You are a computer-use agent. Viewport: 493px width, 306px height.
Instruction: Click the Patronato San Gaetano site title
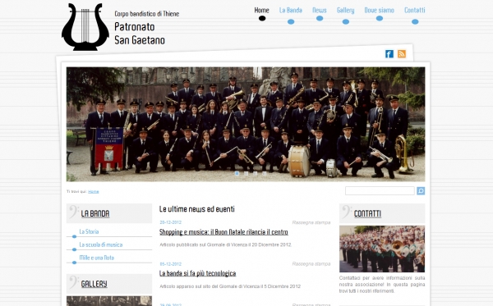click(x=140, y=34)
